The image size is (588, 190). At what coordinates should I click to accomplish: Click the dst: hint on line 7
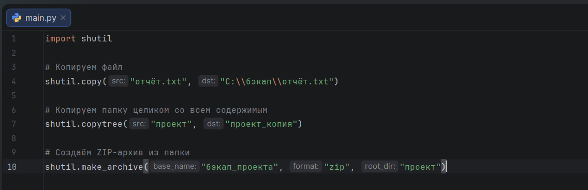click(x=214, y=124)
